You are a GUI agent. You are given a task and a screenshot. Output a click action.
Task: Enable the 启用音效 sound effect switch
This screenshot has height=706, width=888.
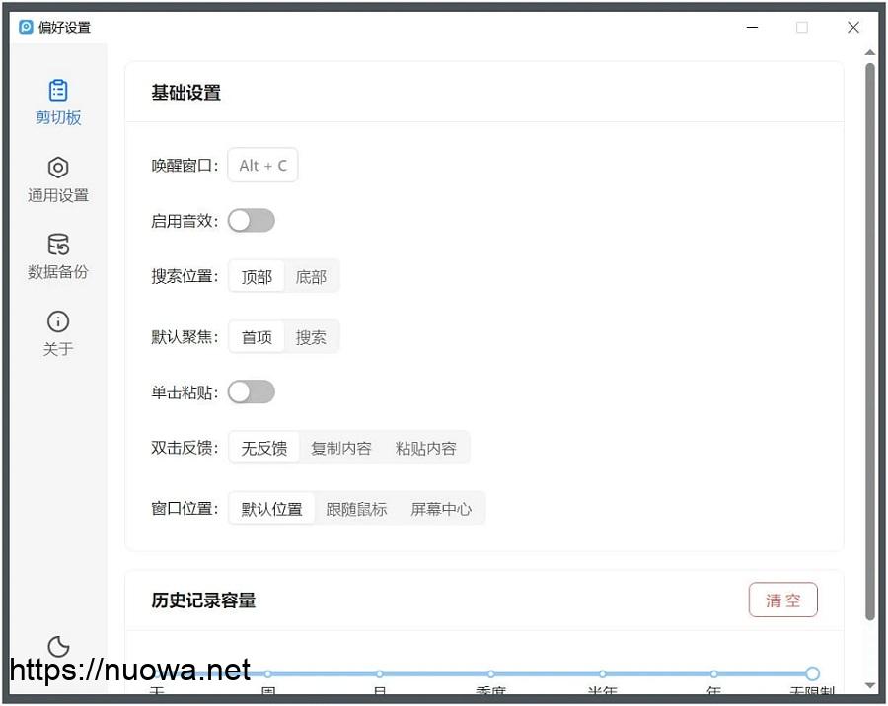[251, 221]
